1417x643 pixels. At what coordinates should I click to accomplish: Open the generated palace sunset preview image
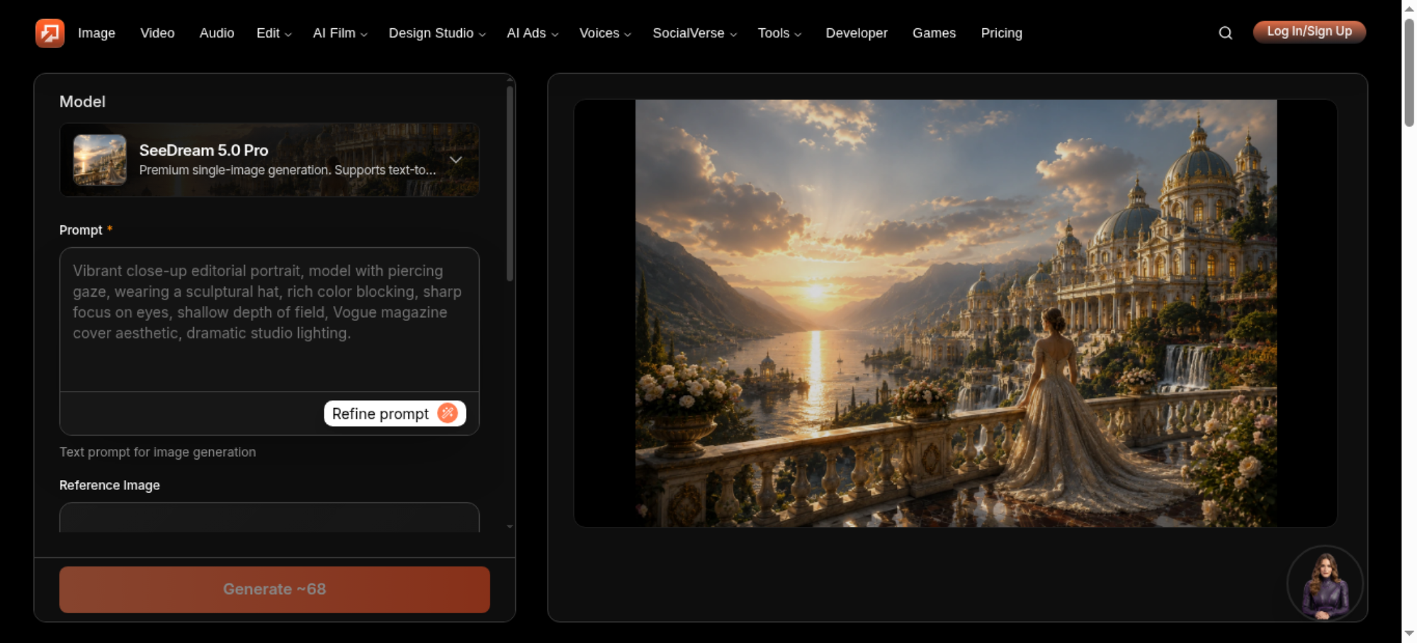point(956,313)
